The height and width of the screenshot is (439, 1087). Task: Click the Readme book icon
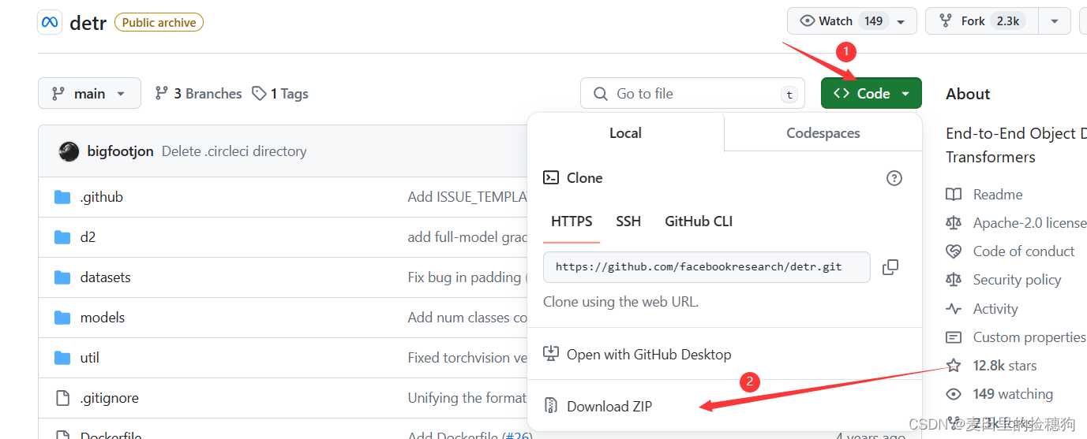[x=954, y=195]
